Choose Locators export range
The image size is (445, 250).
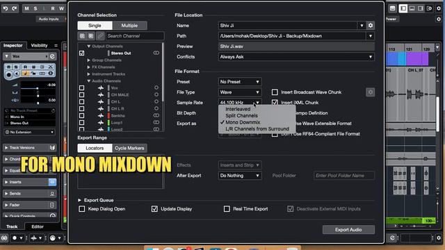pos(95,148)
